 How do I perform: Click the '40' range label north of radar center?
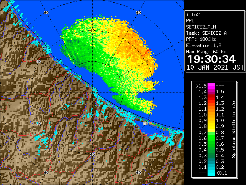[x=92, y=30]
